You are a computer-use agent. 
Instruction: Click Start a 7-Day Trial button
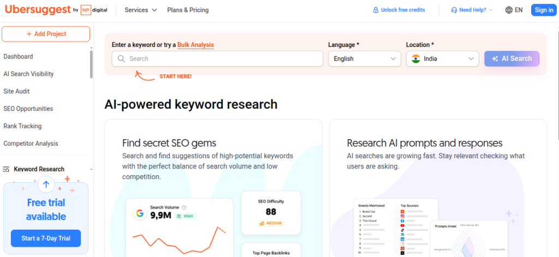click(x=46, y=238)
